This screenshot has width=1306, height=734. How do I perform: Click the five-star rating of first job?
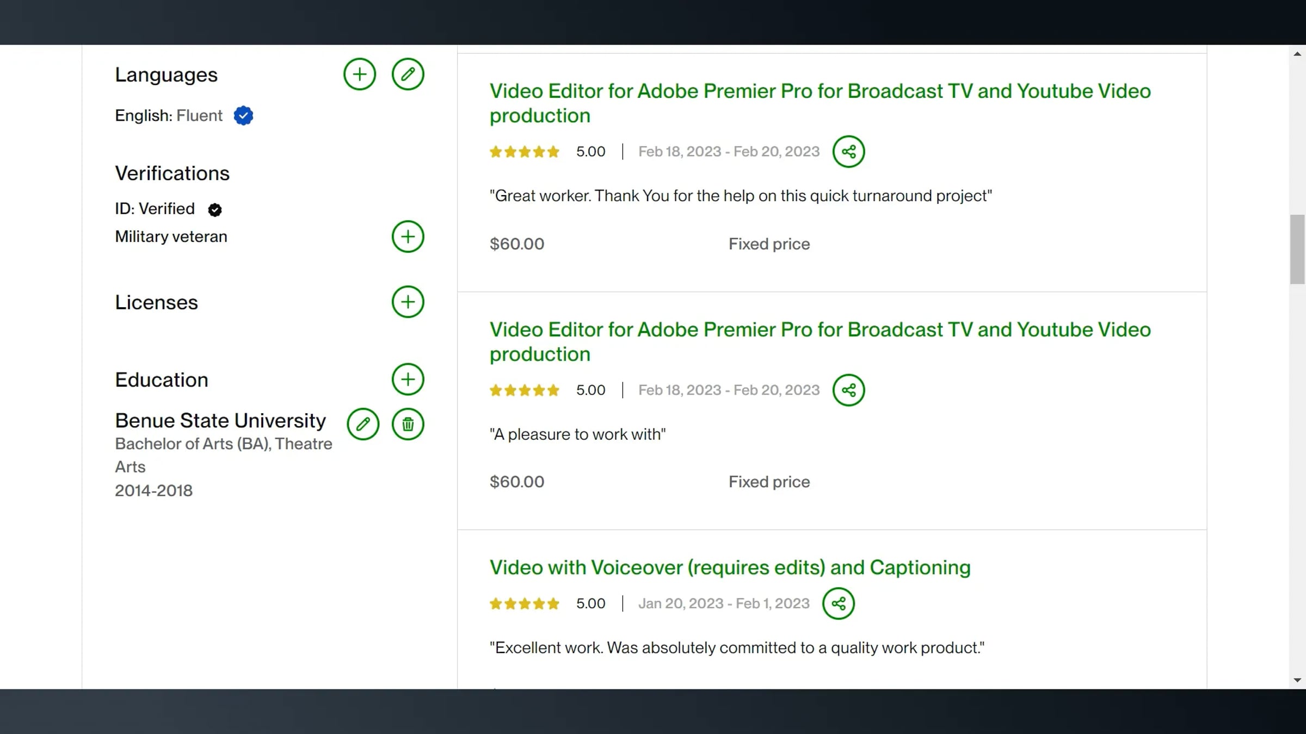click(524, 152)
